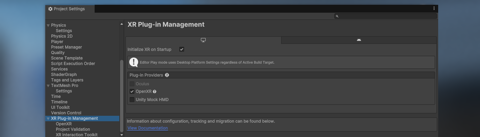This screenshot has width=480, height=137.
Task: Click the OpenXR help icon
Action: coord(155,92)
